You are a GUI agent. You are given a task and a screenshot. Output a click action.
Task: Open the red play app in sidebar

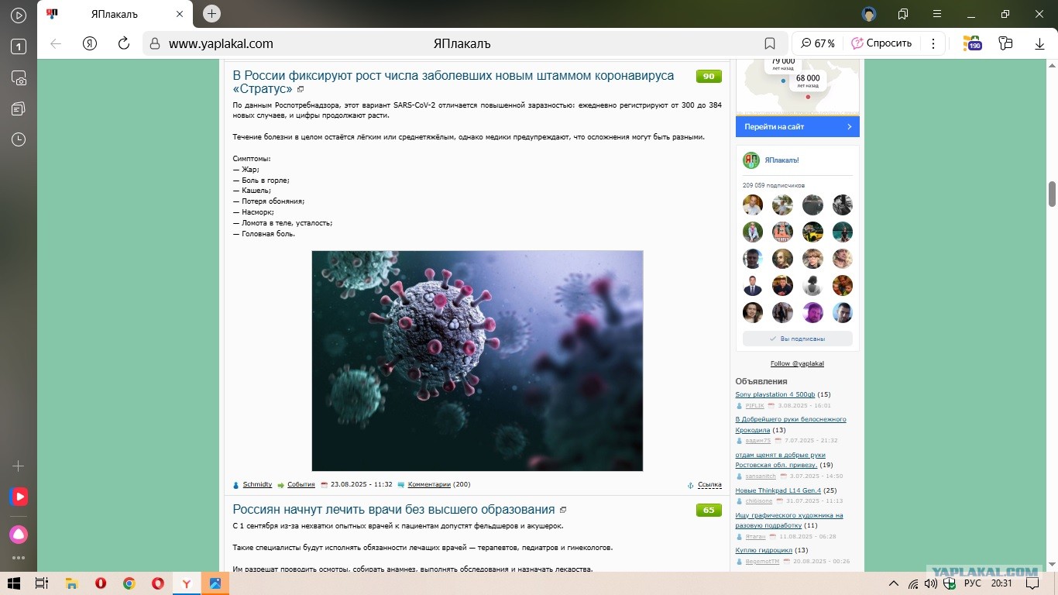pyautogui.click(x=19, y=497)
